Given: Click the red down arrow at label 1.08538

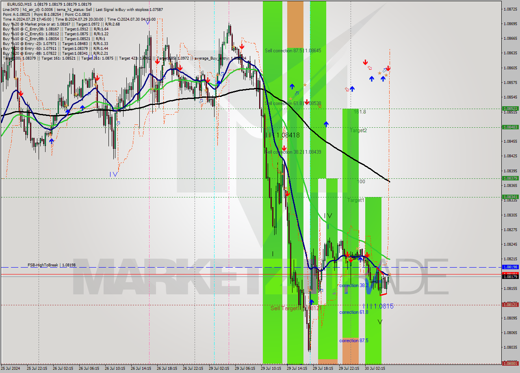Looking at the screenshot, I should [307, 102].
